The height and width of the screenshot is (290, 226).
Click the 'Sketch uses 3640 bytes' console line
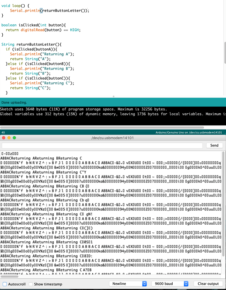coord(83,109)
